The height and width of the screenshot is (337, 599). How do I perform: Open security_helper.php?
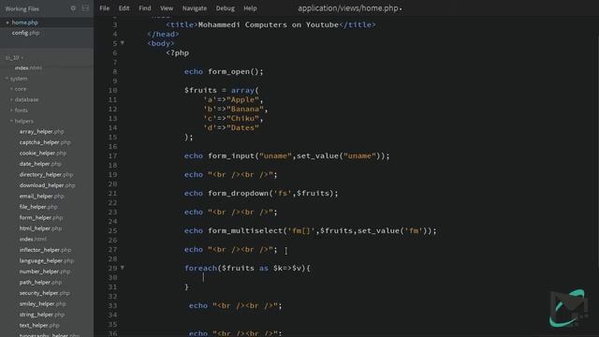(x=44, y=293)
